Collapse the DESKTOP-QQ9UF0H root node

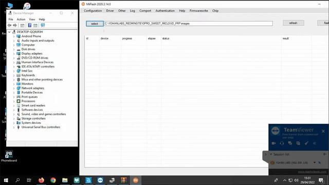point(9,32)
